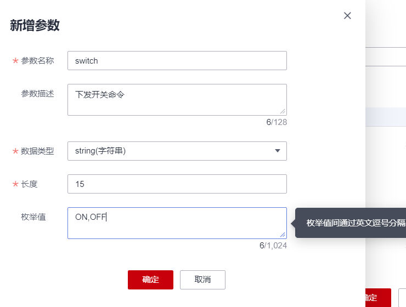The height and width of the screenshot is (307, 406).
Task: Click the 数据类型 dropdown arrow
Action: click(277, 151)
